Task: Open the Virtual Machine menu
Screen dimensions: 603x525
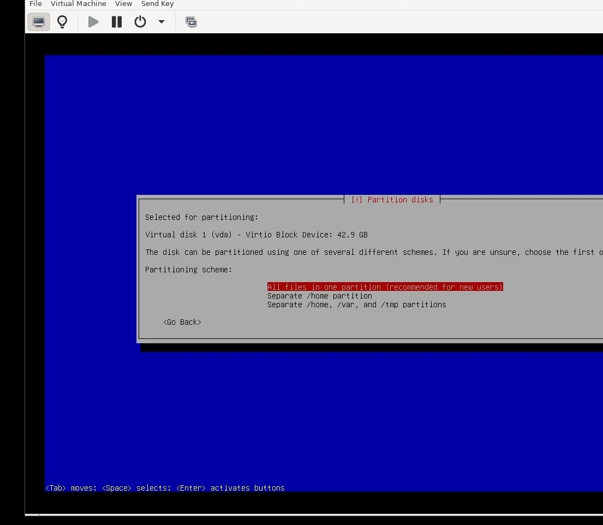Action: (x=79, y=4)
